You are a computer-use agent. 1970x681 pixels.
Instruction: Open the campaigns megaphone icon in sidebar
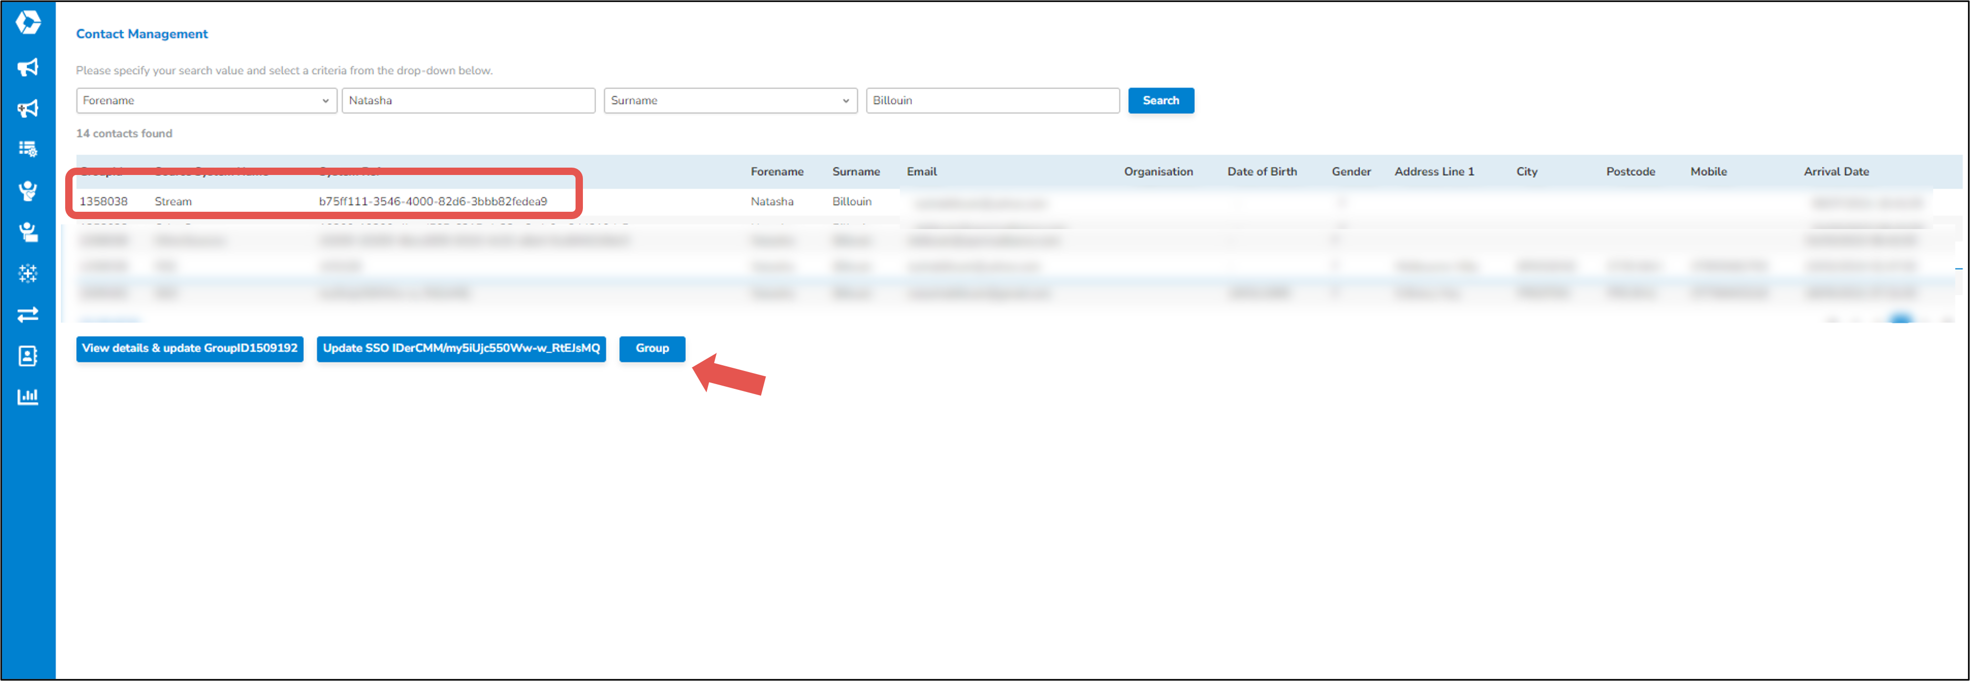27,67
